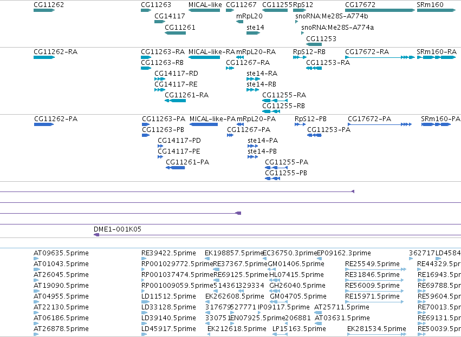461x337 pixels.
Task: Click the ste14-RA transcript label
Action: point(262,74)
